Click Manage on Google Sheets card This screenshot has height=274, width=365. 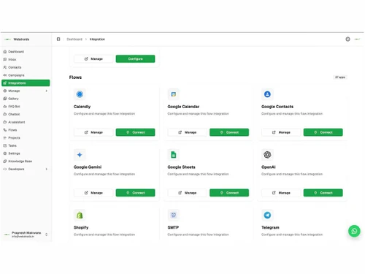tap(188, 193)
